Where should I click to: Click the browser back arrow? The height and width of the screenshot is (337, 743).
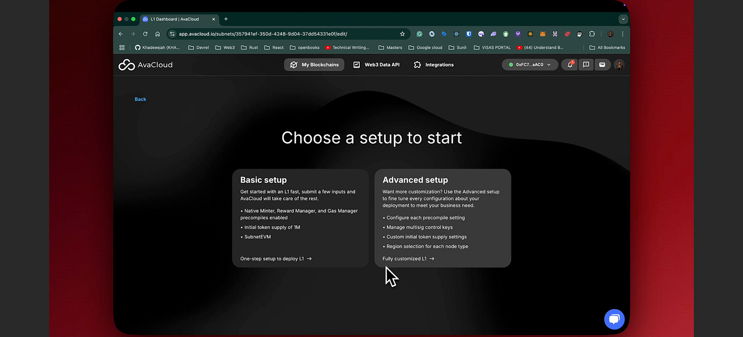coord(121,34)
